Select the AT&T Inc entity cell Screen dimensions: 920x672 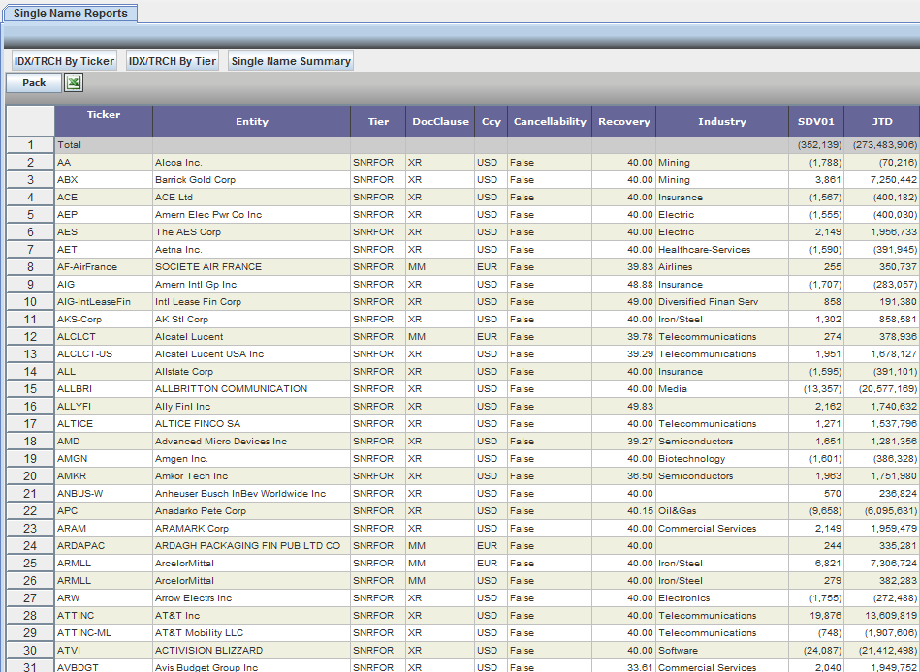pos(252,615)
